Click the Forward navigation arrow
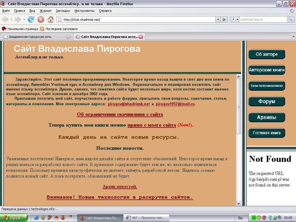The width and height of the screenshot is (296, 222). tap(18, 19)
